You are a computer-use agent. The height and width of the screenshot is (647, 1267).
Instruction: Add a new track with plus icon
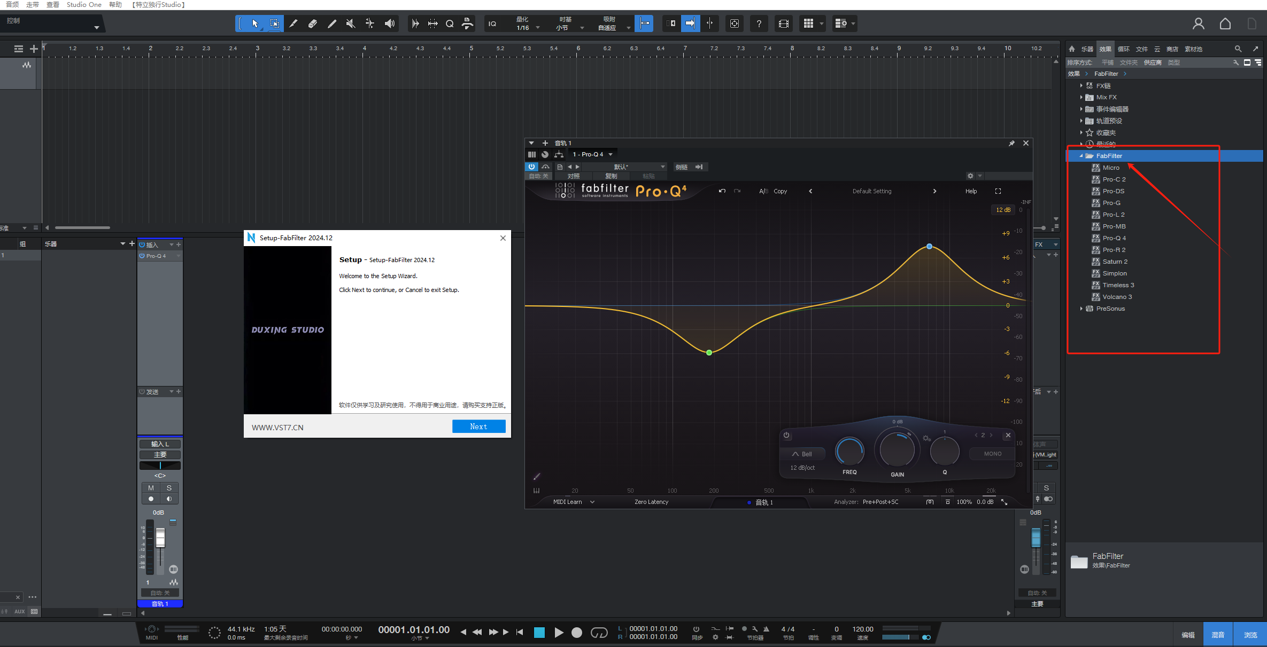coord(34,49)
